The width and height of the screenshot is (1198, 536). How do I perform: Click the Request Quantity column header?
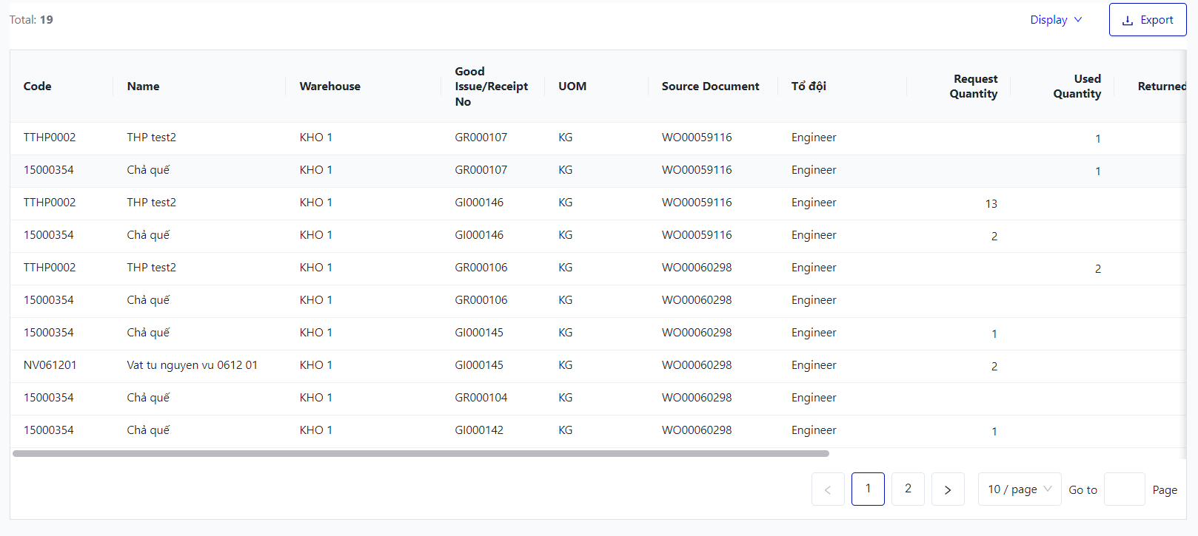click(974, 86)
